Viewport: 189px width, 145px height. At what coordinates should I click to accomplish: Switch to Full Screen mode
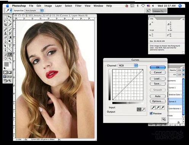click(10, 77)
